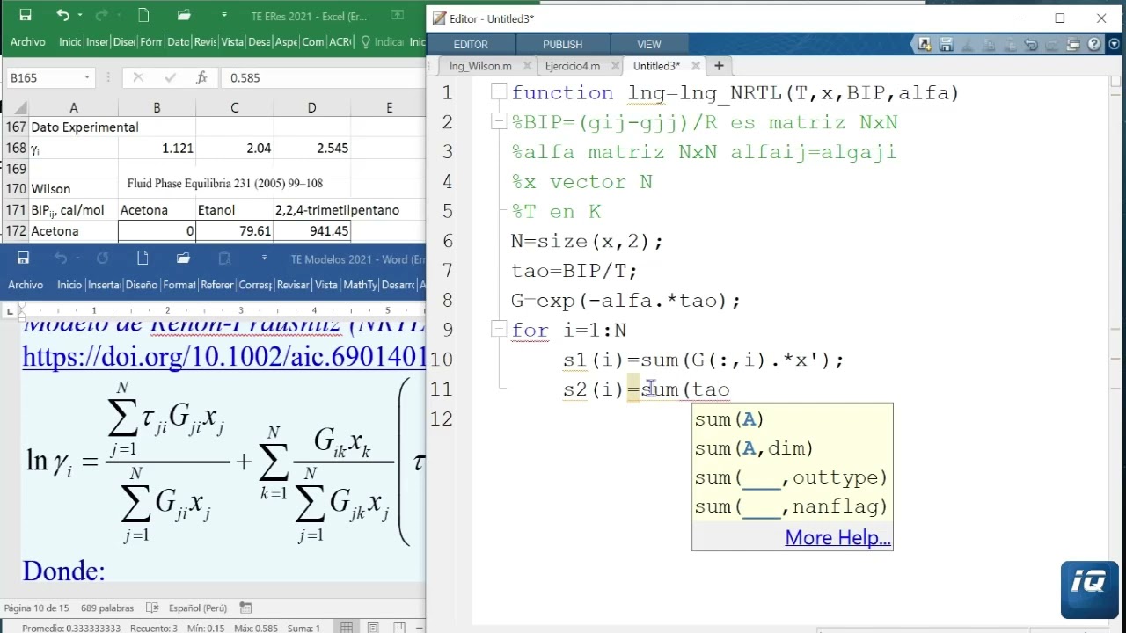
Task: Open the Excel Name Box dropdown
Action: point(86,77)
